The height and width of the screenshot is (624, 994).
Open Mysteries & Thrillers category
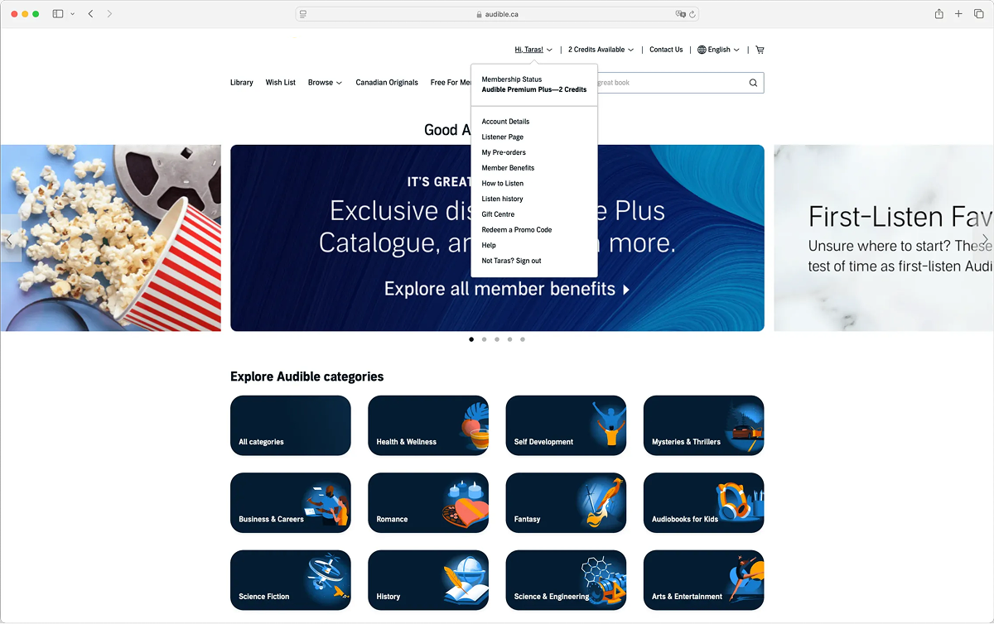(x=703, y=425)
